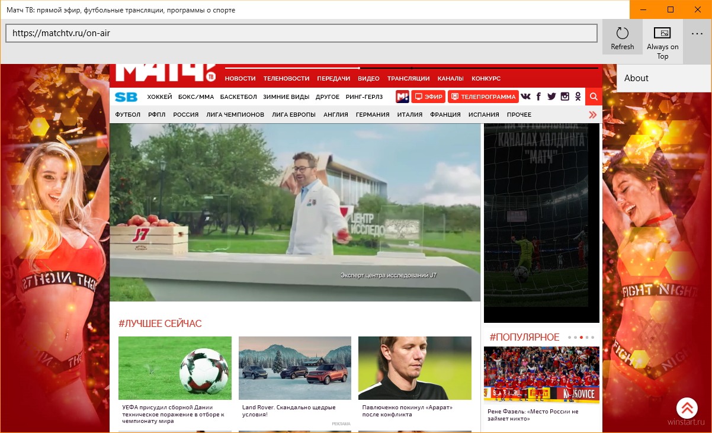The image size is (712, 433).
Task: Select Прочее in the sub-navigation
Action: tap(519, 114)
